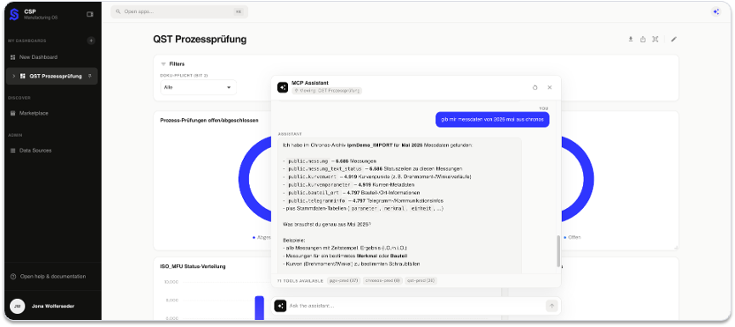Send message with arrow-up button
Viewport: 735px width, 327px height.
[552, 306]
